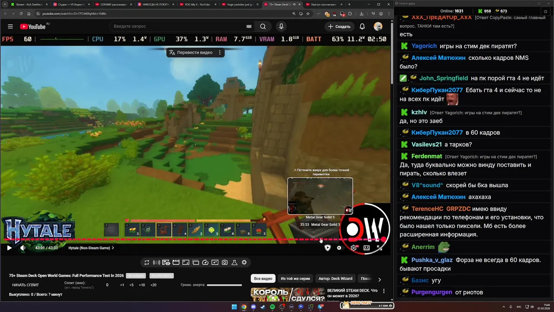Play the paused Hytale video
Viewport: 554px width, 312px height.
(x=9, y=248)
